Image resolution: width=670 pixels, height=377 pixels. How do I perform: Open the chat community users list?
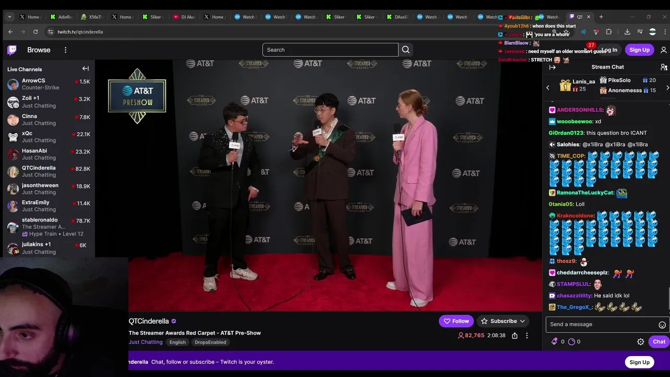(x=664, y=67)
